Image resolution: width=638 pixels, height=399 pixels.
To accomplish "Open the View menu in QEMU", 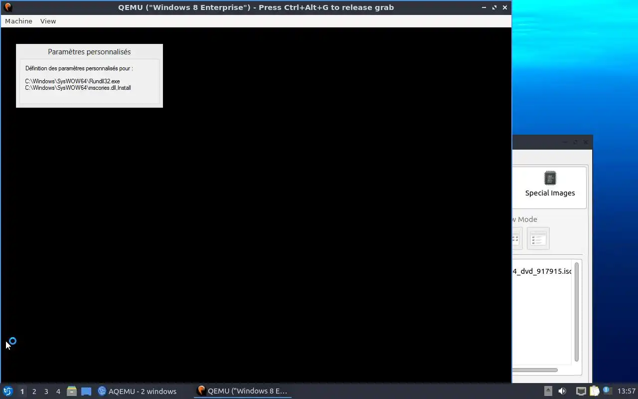I will (48, 21).
